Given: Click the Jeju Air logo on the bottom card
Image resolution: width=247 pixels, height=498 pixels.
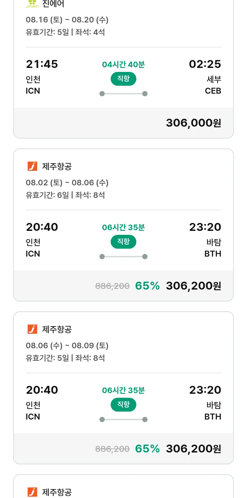Looking at the screenshot, I should click(32, 492).
